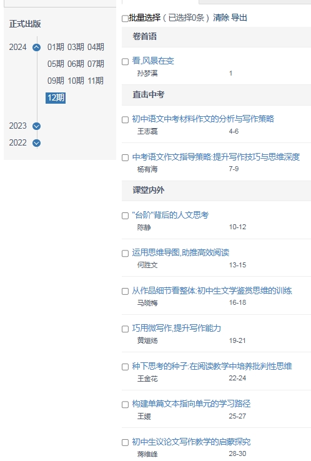Tick the 批量选择 batch-select checkbox
This screenshot has height=461, width=311.
click(125, 19)
